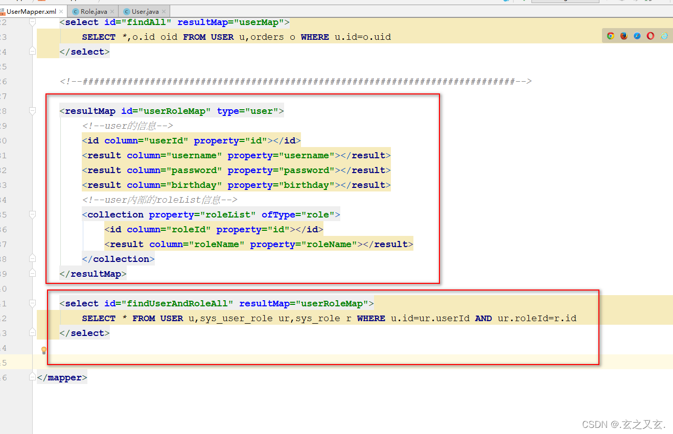Open page in Chrome browser icon

[x=610, y=36]
